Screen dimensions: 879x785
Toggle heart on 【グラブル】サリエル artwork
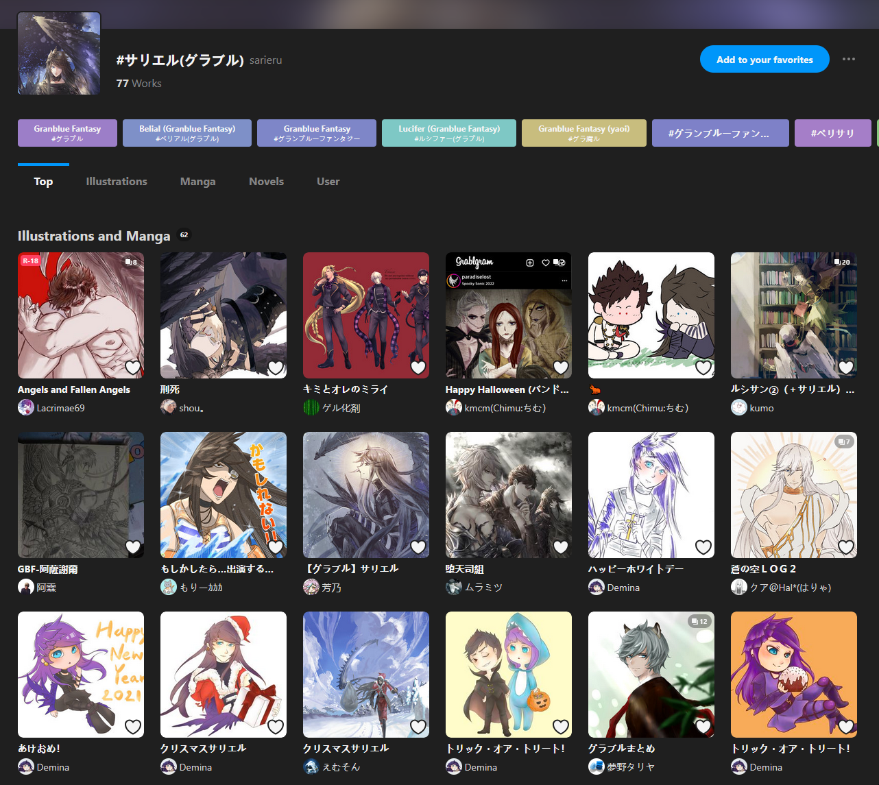418,547
